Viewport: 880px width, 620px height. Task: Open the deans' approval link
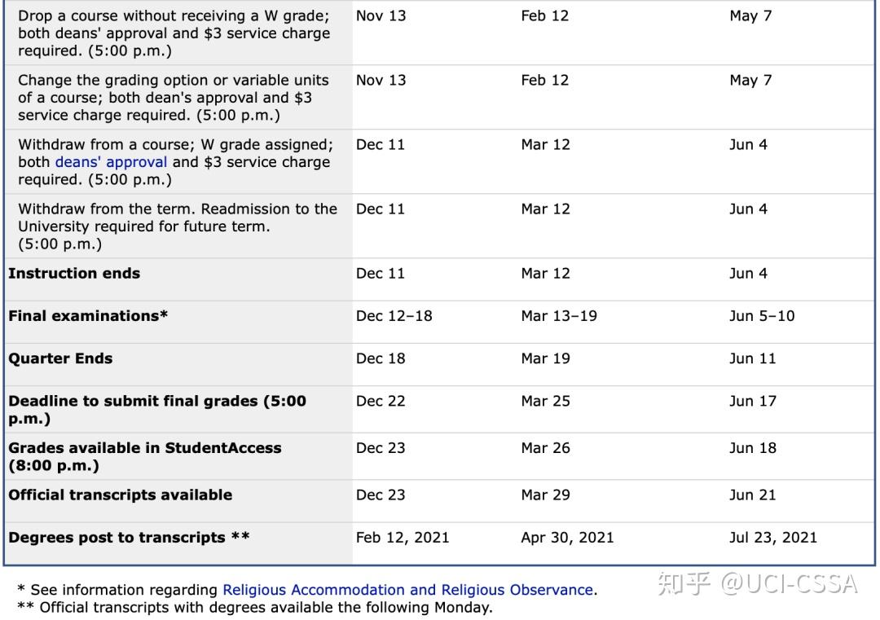111,162
